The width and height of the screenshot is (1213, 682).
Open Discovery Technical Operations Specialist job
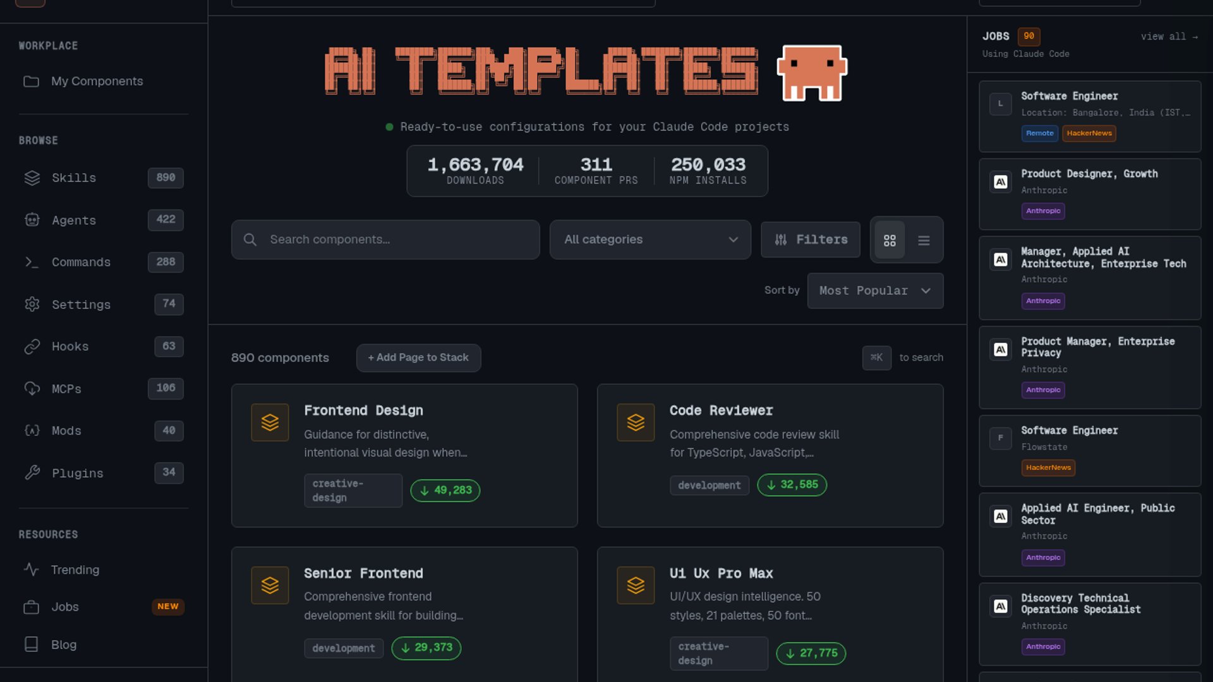(x=1090, y=624)
